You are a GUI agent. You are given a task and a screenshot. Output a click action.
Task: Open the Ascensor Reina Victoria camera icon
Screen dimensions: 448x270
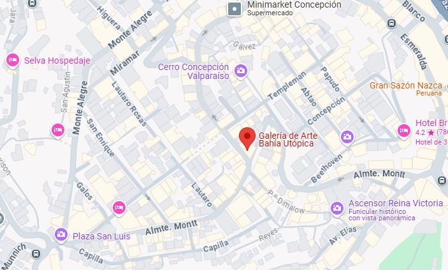(x=337, y=209)
